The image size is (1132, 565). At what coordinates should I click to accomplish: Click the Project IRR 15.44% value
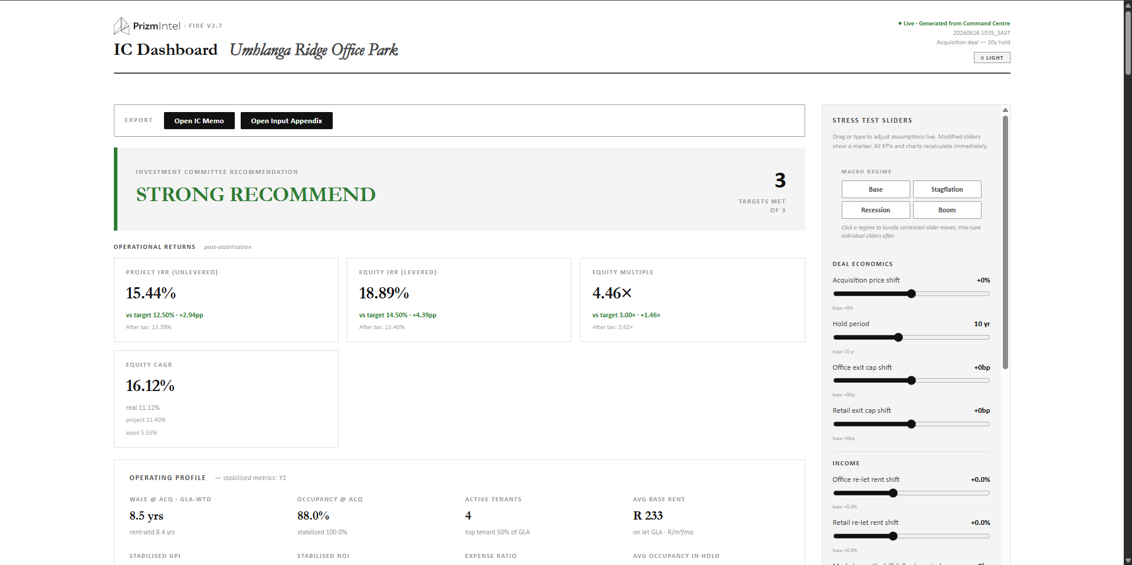click(x=150, y=293)
